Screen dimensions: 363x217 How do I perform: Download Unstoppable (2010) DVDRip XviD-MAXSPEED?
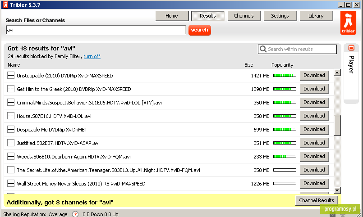(314, 75)
